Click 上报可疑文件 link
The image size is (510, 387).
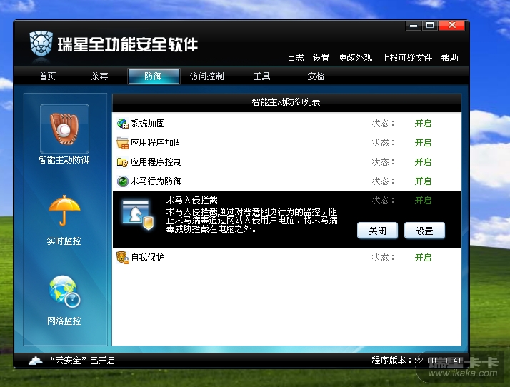coord(406,58)
